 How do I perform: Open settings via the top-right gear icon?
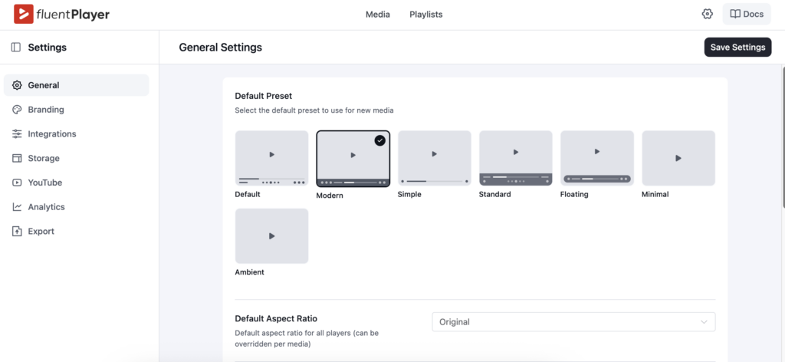pos(707,14)
